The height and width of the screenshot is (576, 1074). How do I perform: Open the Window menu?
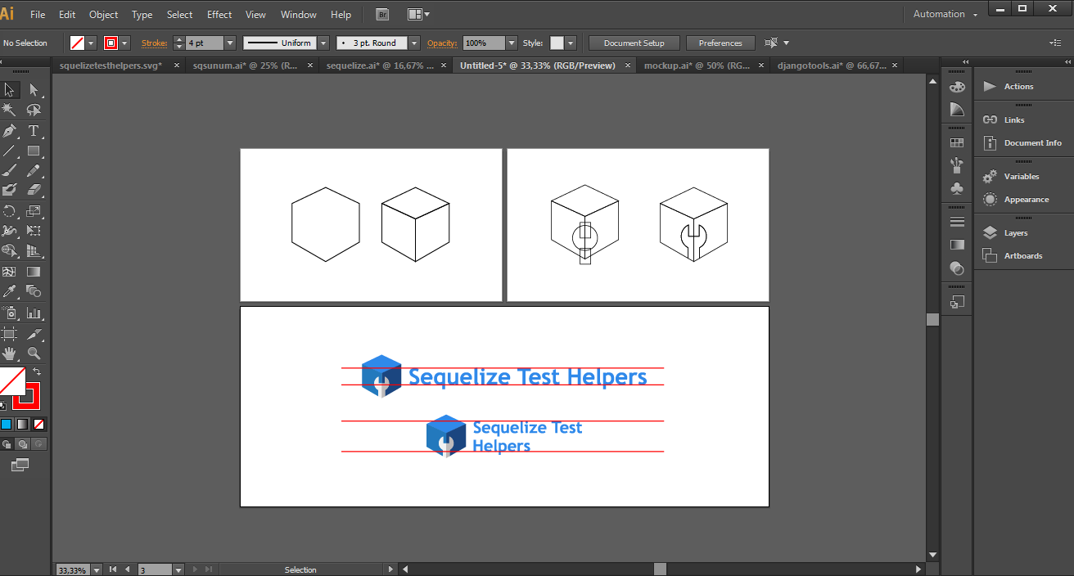click(x=299, y=15)
